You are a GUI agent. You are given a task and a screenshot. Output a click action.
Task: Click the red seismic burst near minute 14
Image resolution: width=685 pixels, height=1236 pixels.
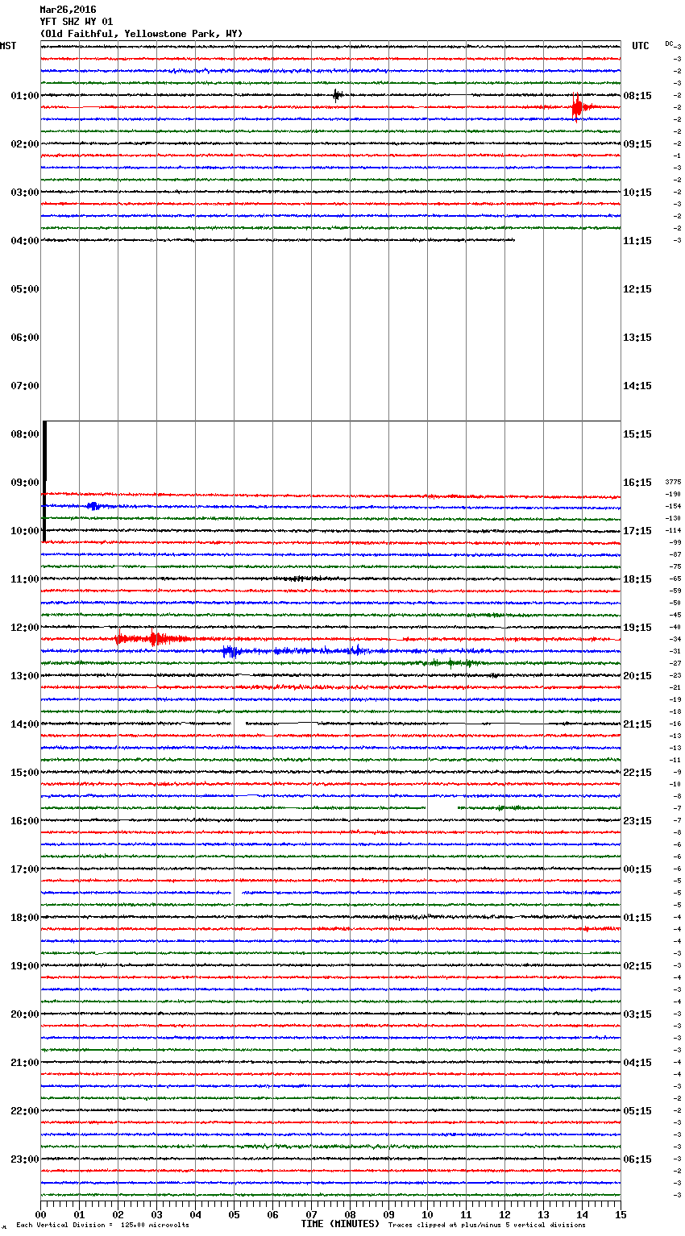click(x=579, y=106)
